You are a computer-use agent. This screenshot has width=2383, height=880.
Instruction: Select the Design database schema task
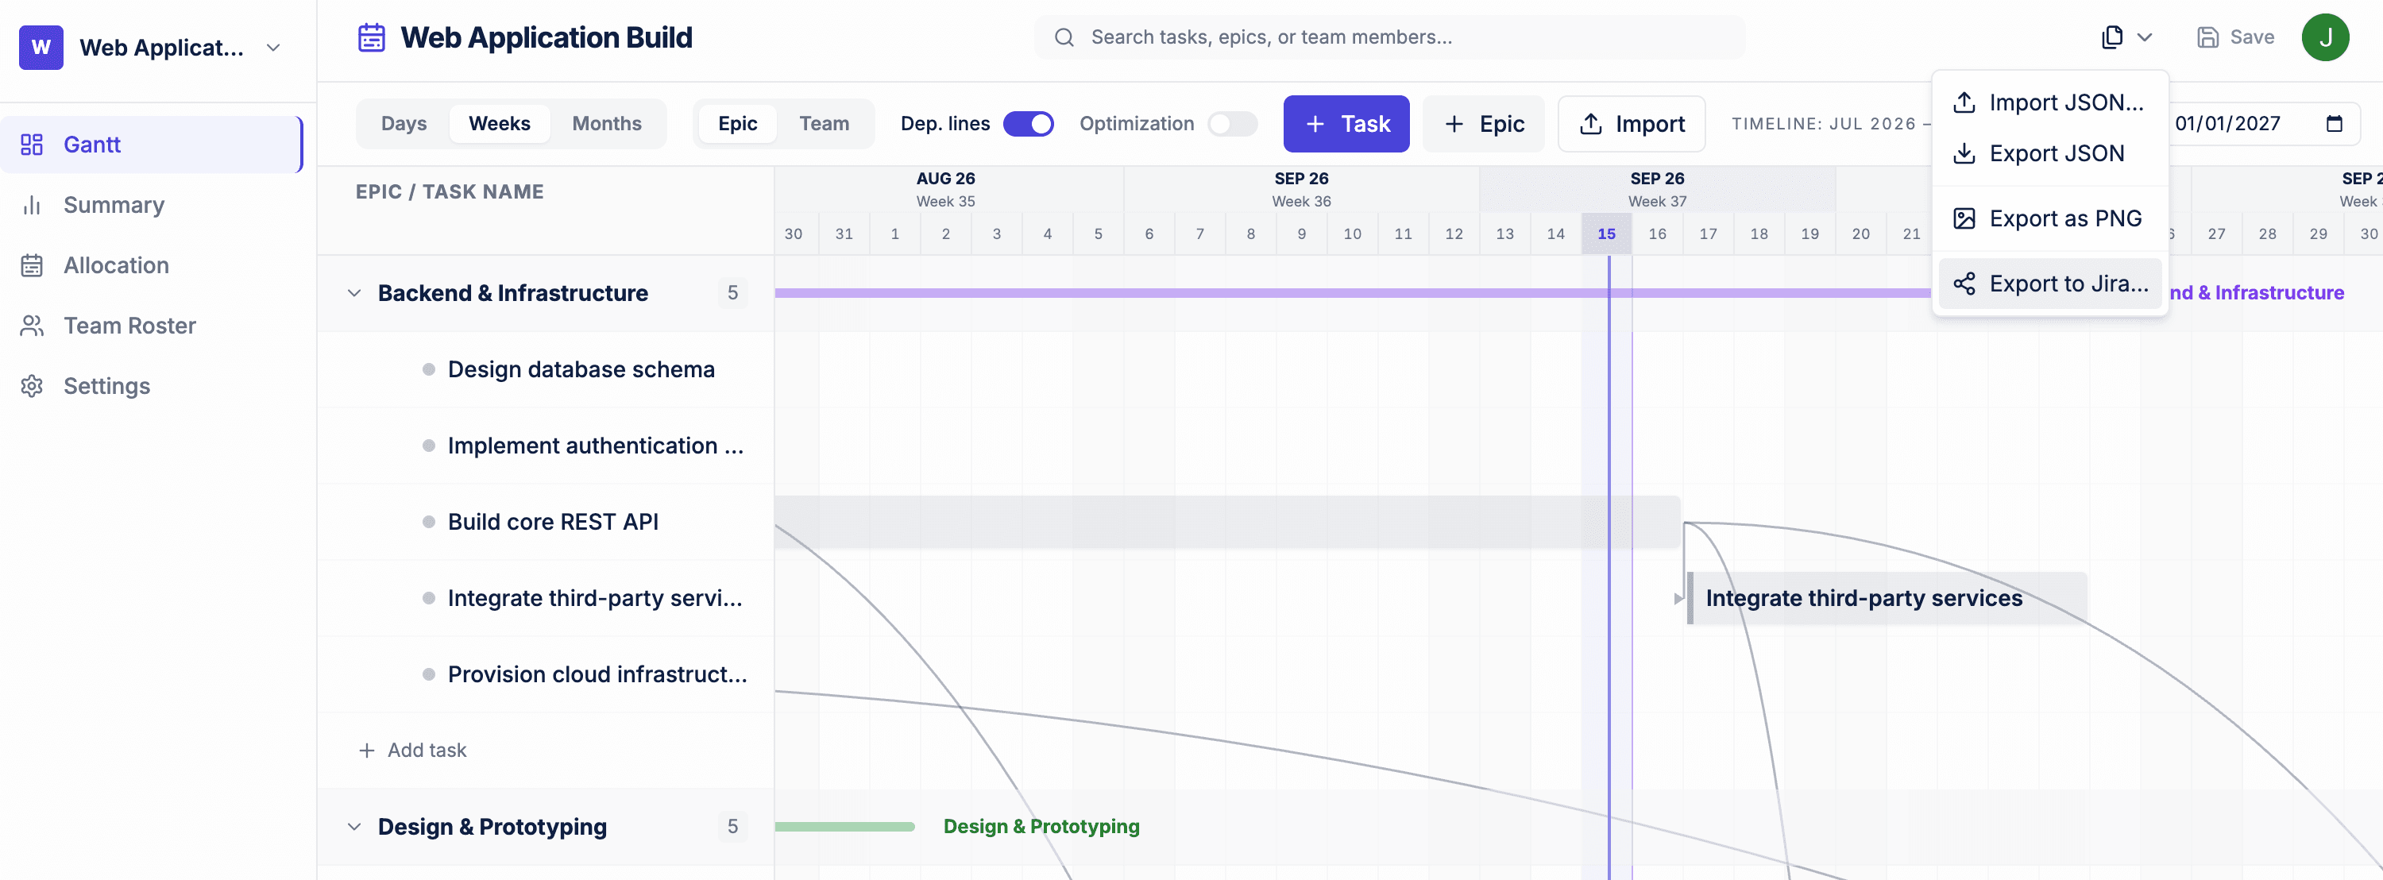[x=546, y=370]
